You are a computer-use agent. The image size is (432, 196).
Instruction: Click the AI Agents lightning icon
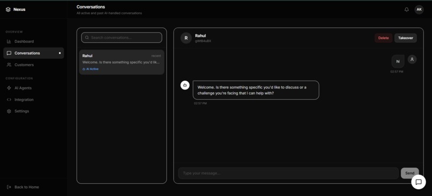[x=9, y=88]
